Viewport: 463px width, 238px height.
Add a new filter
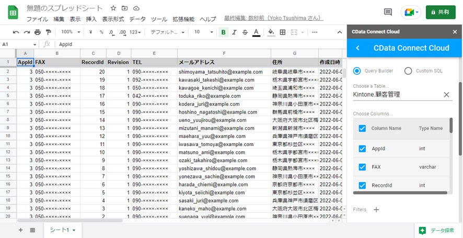click(x=376, y=210)
